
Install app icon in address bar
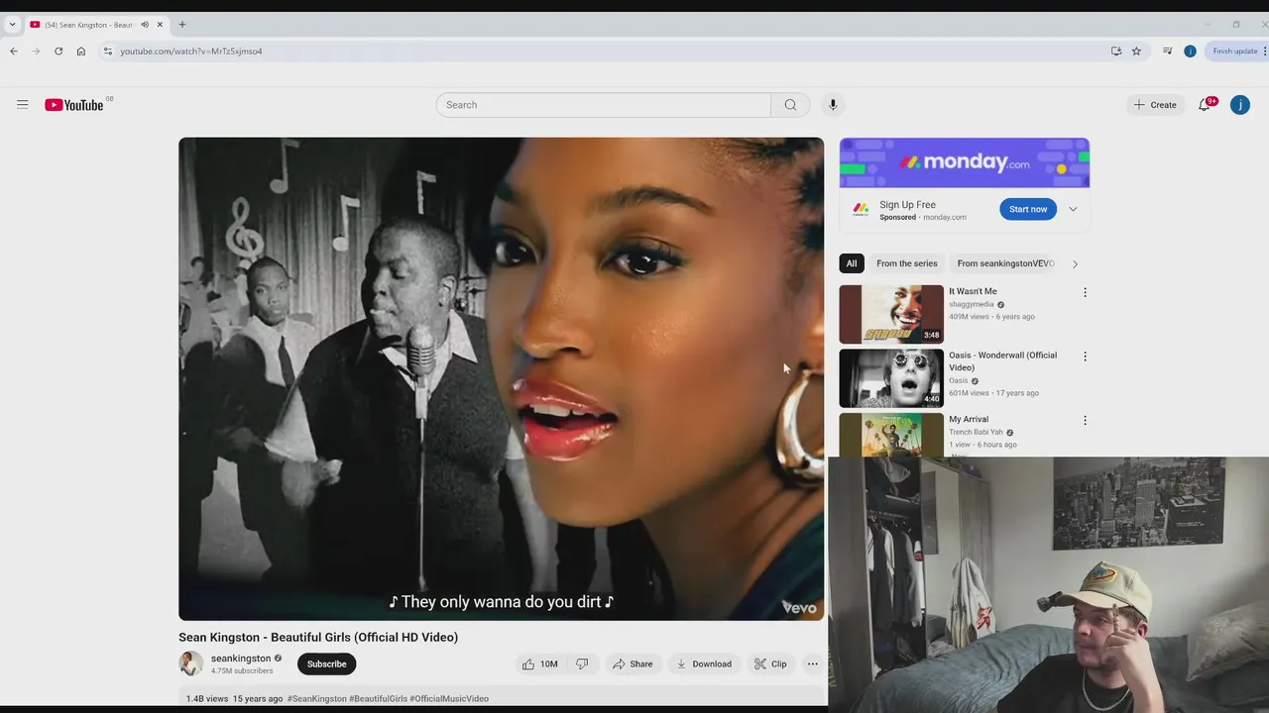(x=1116, y=51)
